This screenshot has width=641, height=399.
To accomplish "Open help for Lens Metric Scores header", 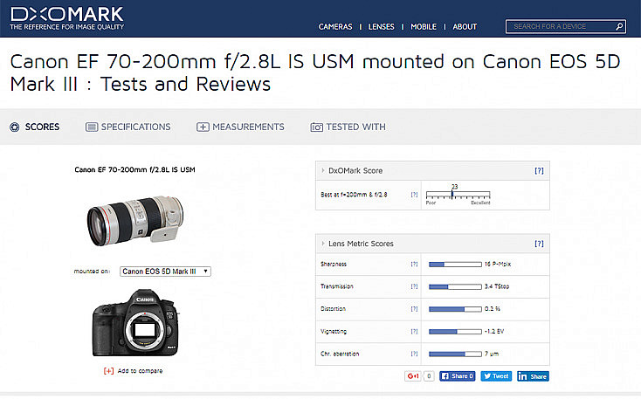I will pyautogui.click(x=539, y=244).
